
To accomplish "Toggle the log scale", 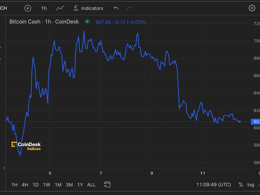I will (x=251, y=185).
